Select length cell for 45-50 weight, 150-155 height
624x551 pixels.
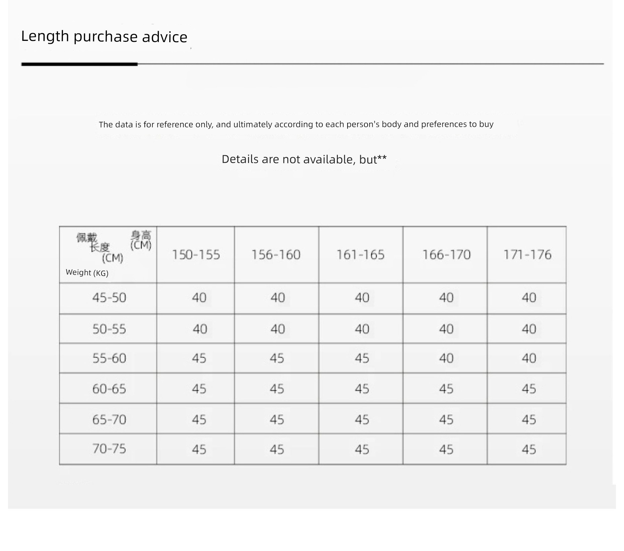point(199,298)
